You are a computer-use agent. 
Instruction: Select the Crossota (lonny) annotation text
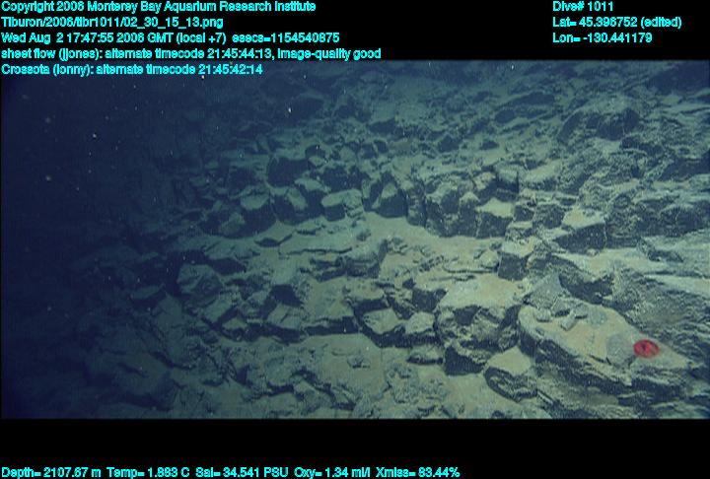(47, 69)
